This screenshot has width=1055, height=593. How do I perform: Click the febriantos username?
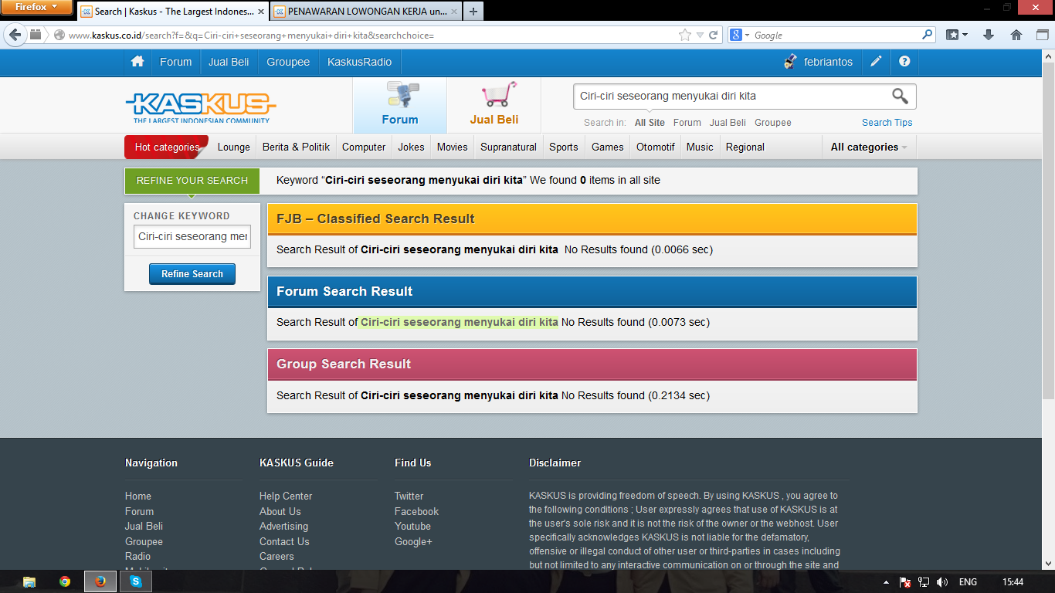(828, 62)
